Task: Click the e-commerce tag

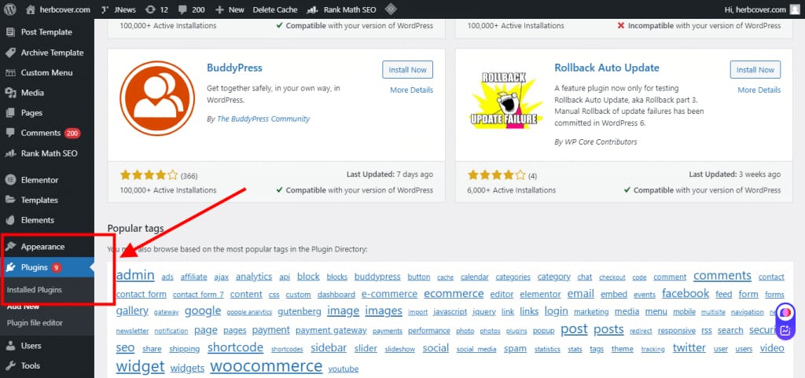Action: click(x=389, y=294)
